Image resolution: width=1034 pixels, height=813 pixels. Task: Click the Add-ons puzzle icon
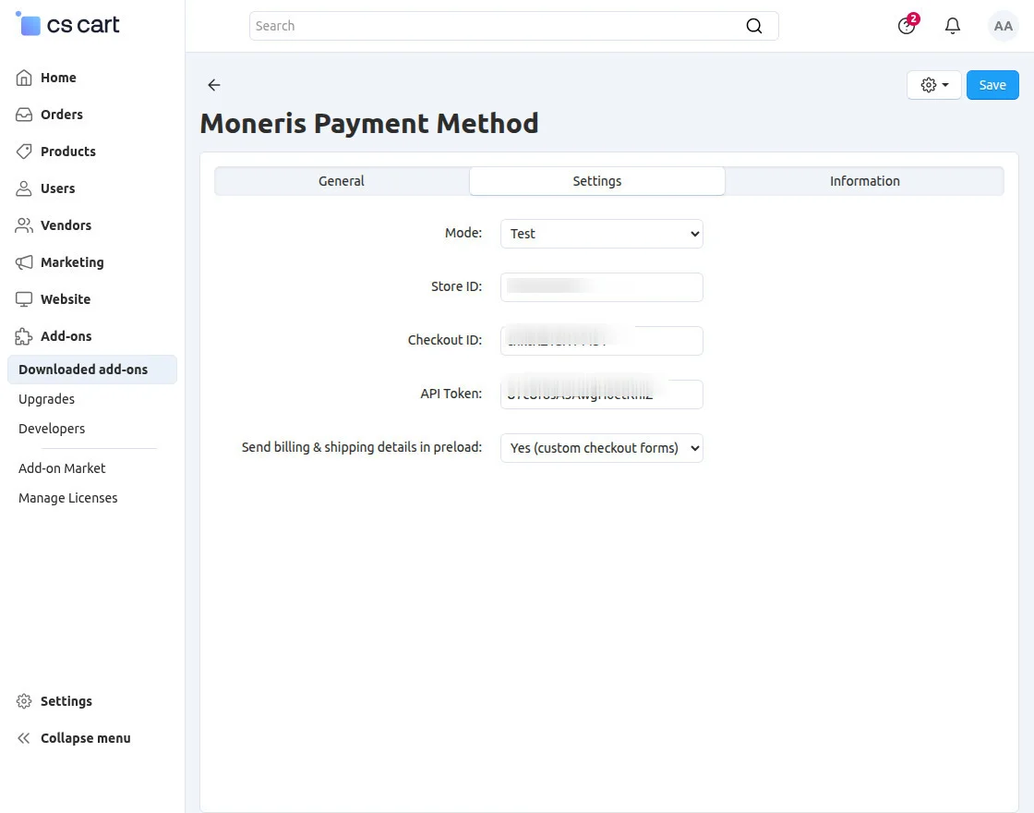[x=24, y=336]
